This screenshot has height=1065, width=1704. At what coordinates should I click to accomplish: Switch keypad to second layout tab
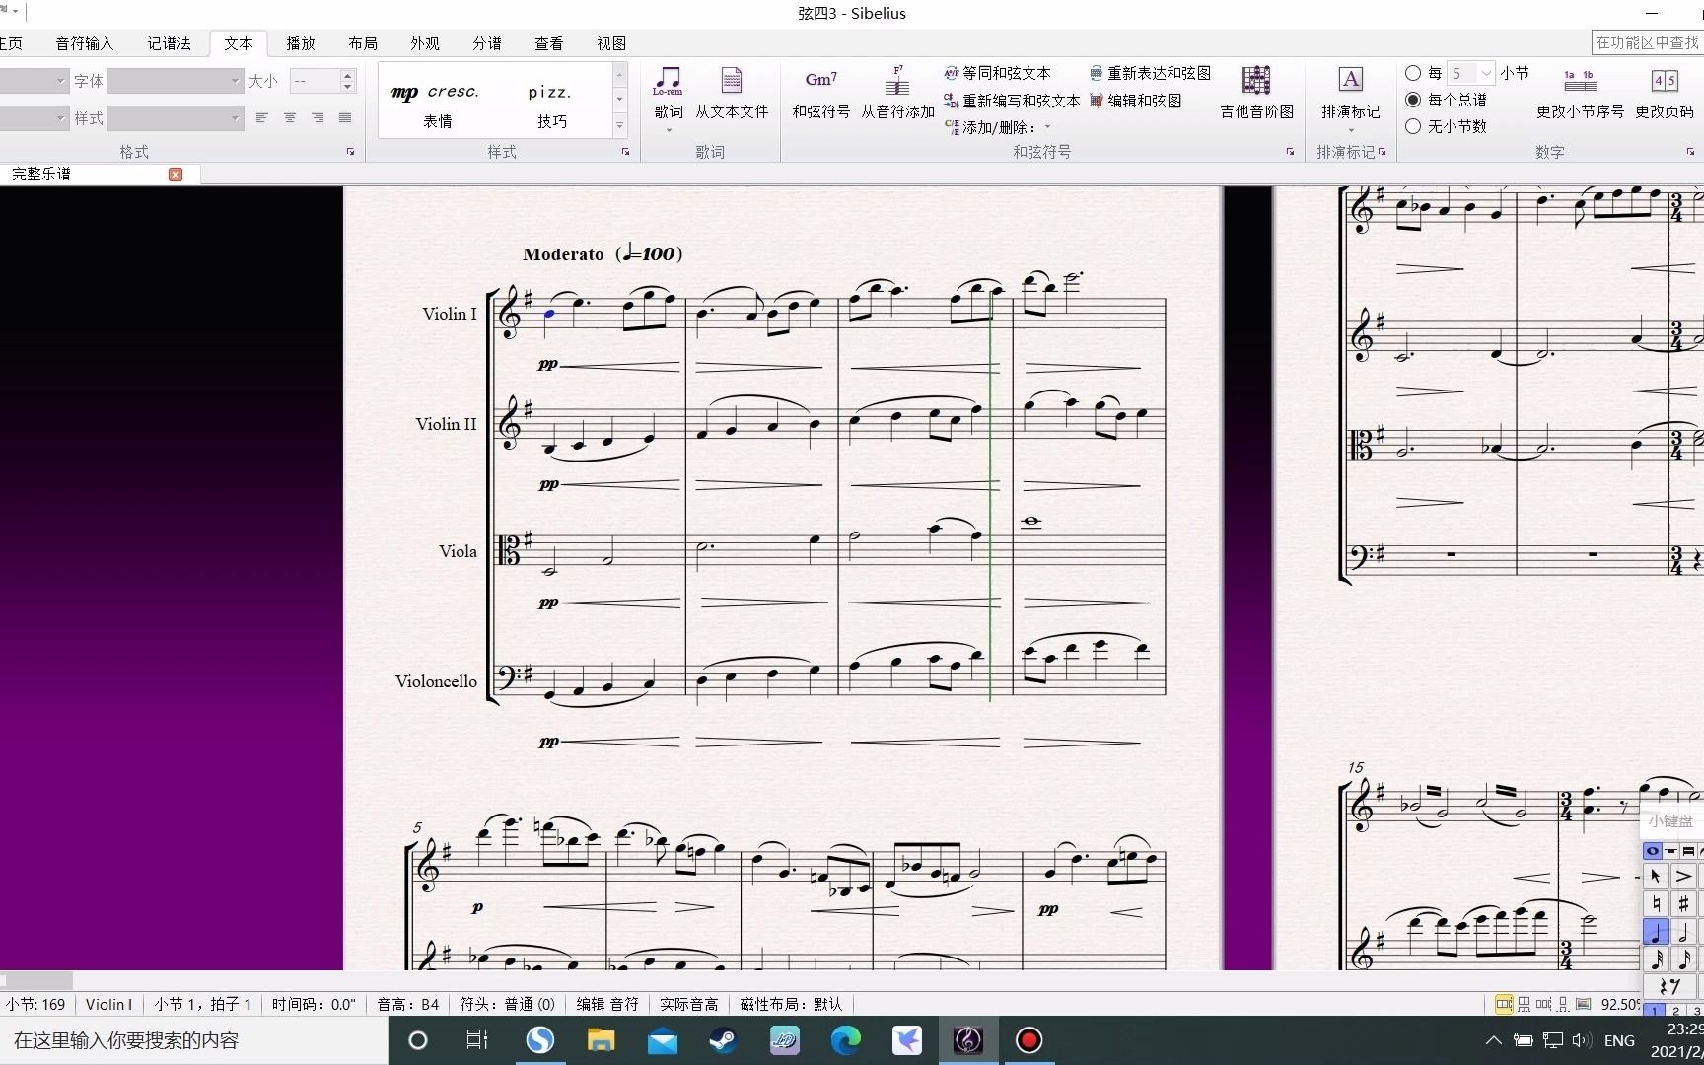(x=1670, y=851)
